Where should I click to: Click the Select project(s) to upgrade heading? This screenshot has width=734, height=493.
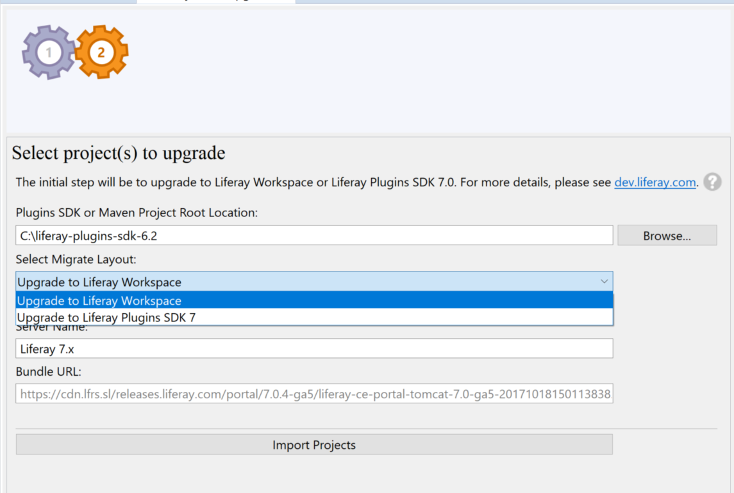(x=119, y=153)
